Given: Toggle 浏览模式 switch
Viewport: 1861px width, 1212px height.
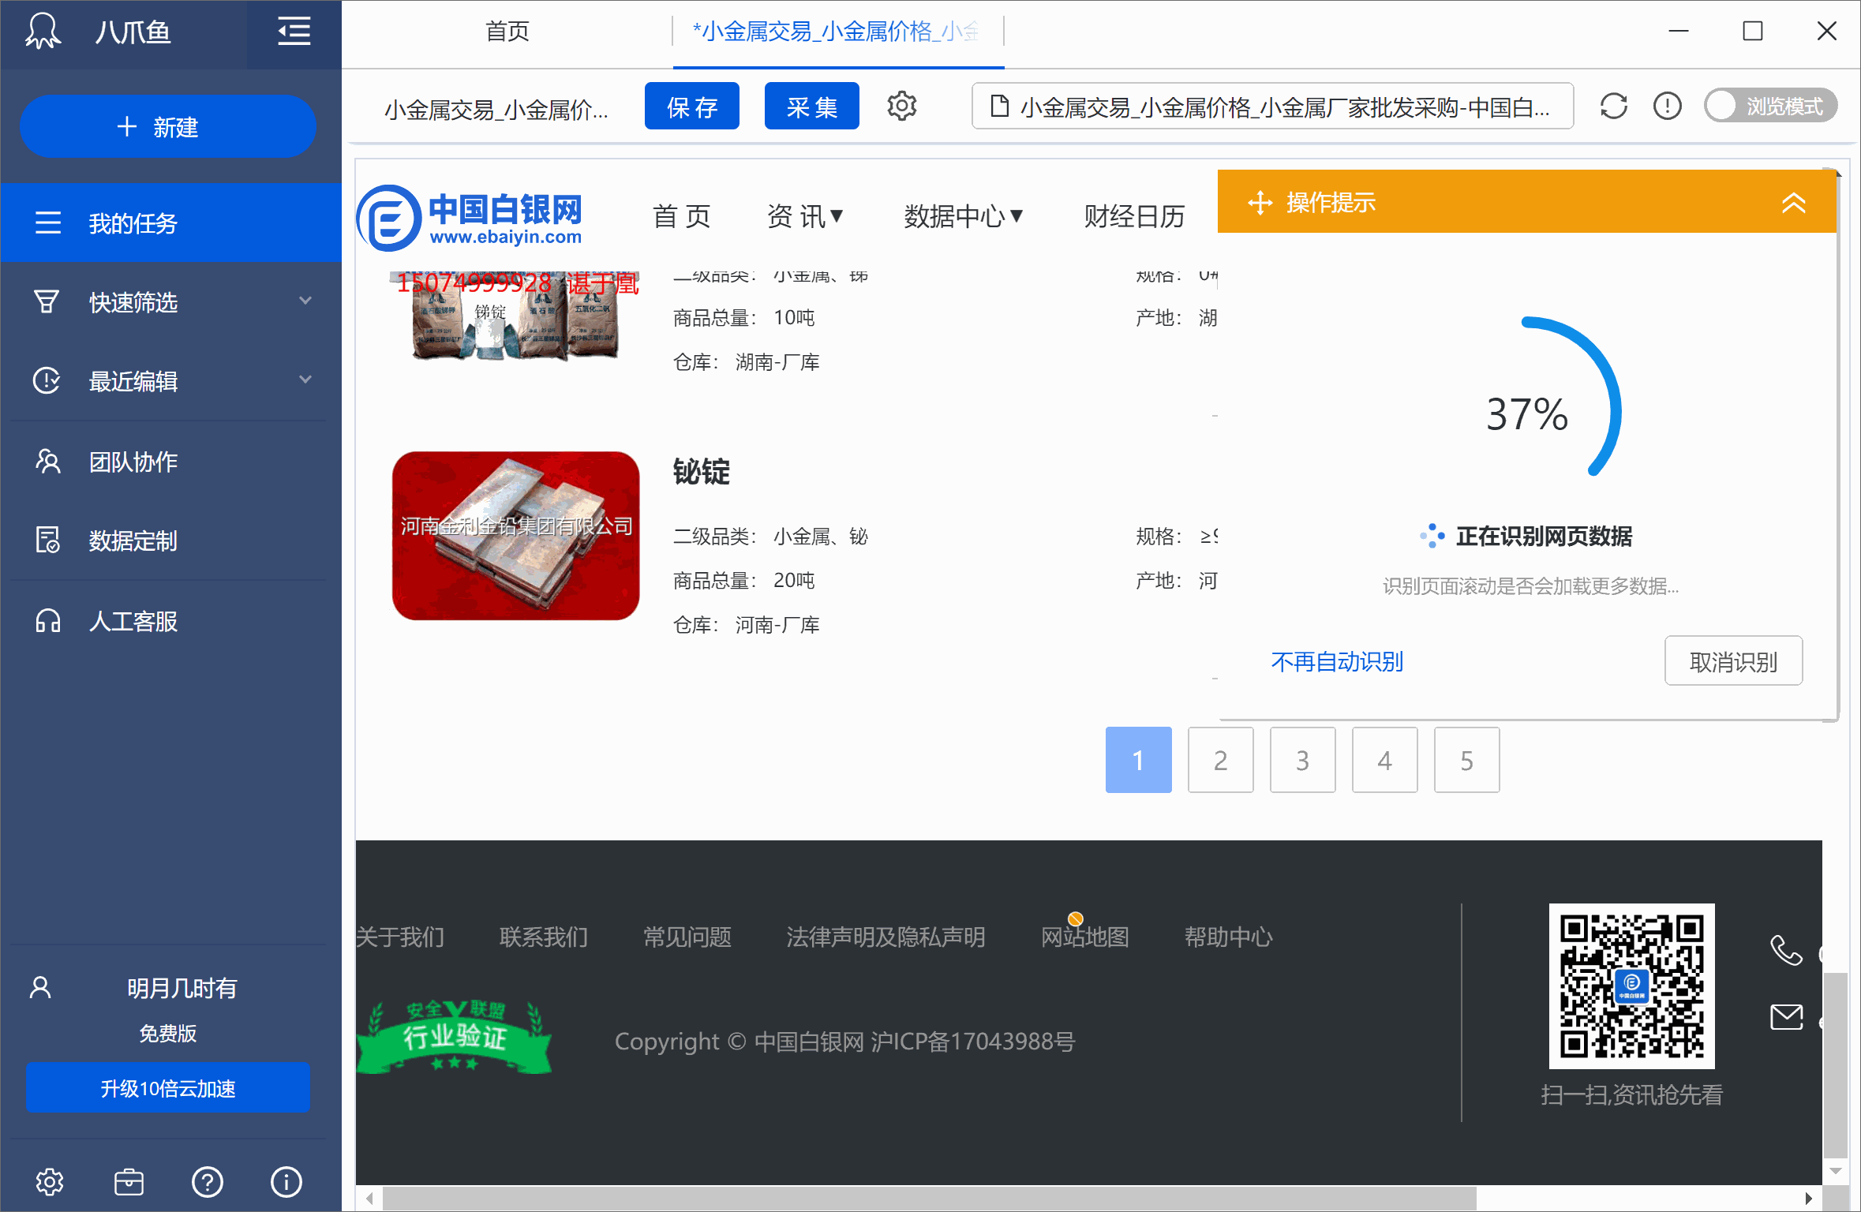Looking at the screenshot, I should click(x=1770, y=106).
